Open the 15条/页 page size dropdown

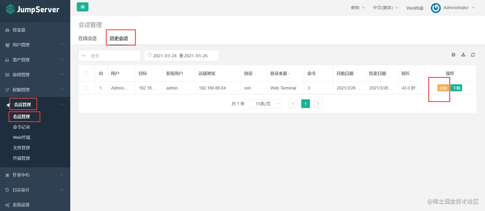(x=266, y=104)
